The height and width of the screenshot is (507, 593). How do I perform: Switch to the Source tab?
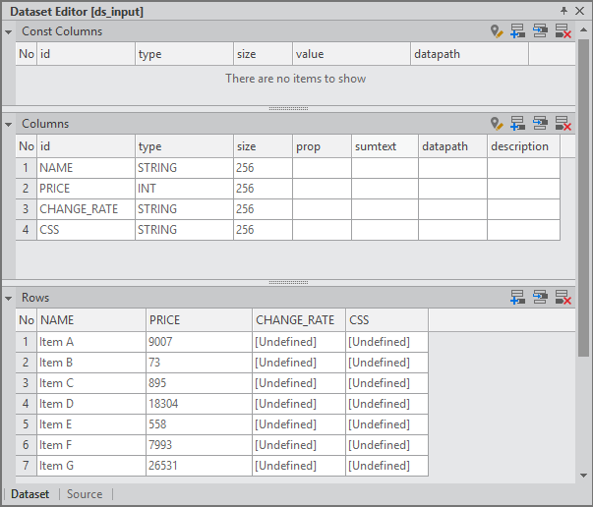coord(85,494)
